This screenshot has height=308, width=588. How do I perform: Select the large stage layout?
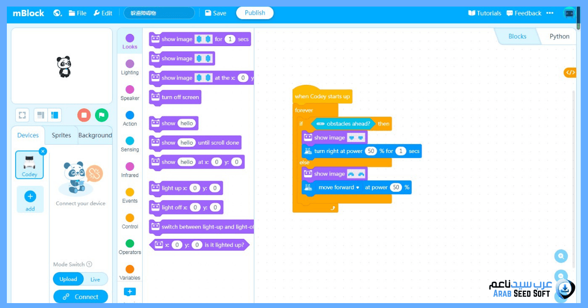tap(54, 115)
